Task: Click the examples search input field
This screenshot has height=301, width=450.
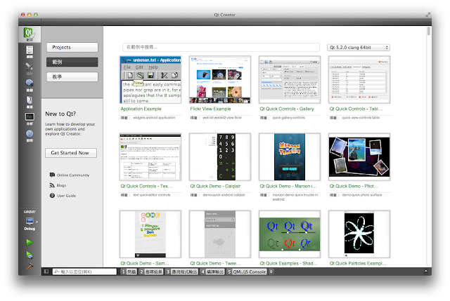Action: (x=221, y=47)
